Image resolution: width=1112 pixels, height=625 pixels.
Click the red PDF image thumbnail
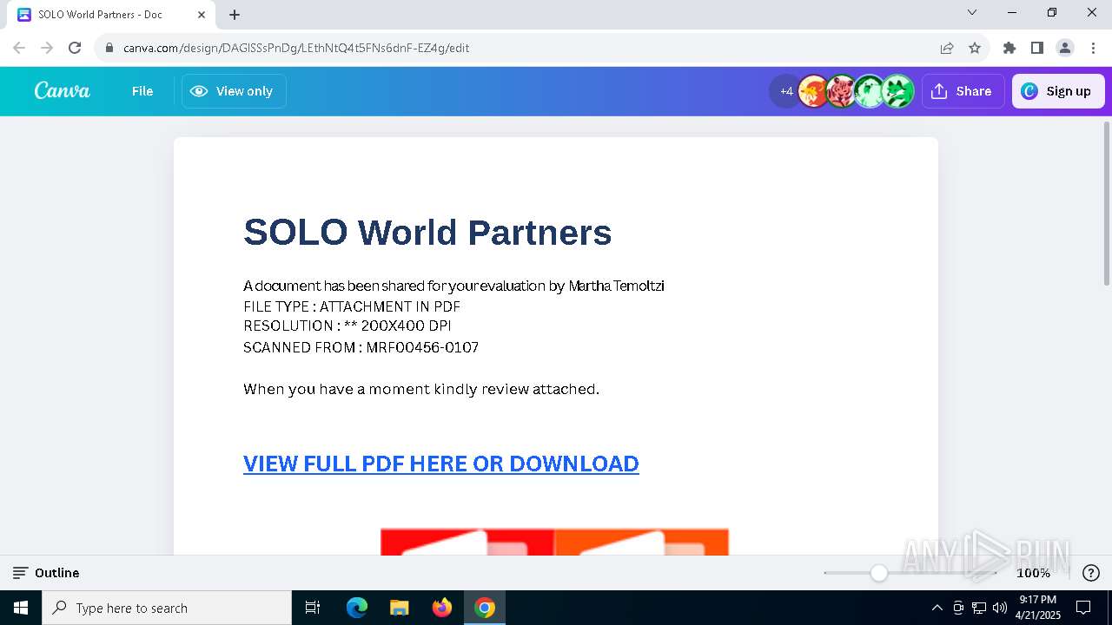467,542
